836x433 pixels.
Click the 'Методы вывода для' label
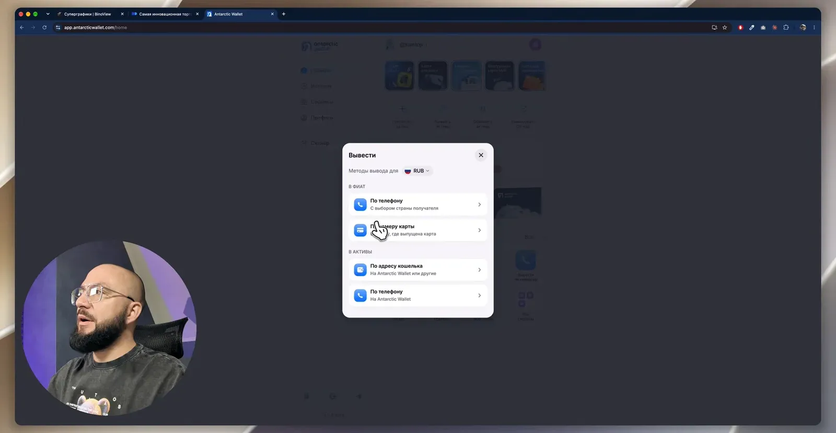point(373,171)
